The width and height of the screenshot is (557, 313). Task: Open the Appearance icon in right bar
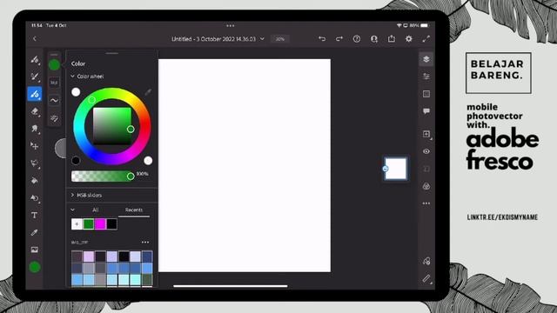coord(426,186)
